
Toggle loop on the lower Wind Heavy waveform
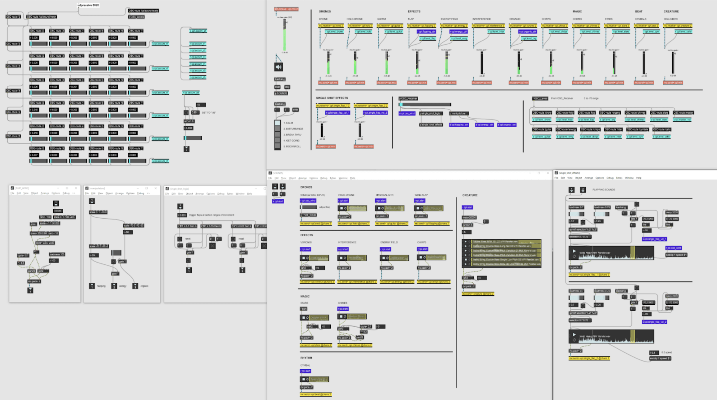tap(574, 340)
